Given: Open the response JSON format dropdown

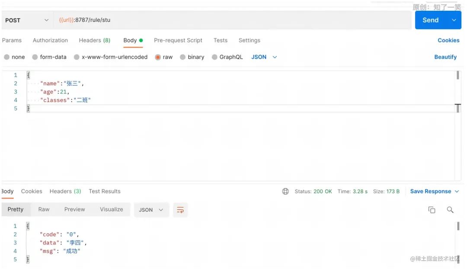Looking at the screenshot, I should pyautogui.click(x=151, y=210).
